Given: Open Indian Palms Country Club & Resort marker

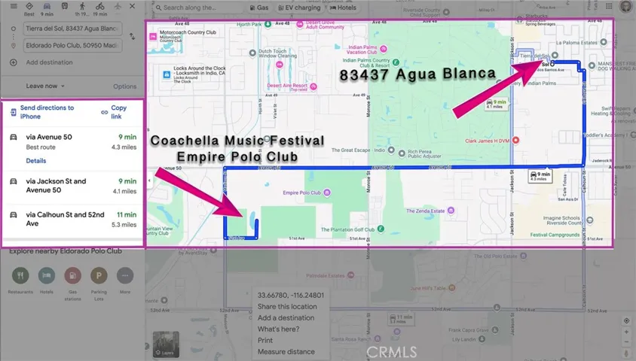Looking at the screenshot, I should pyautogui.click(x=396, y=62).
